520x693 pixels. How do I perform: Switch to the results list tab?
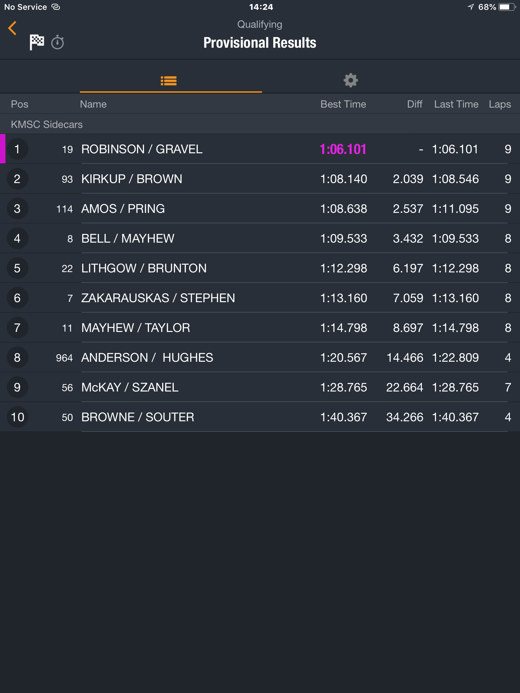[169, 81]
